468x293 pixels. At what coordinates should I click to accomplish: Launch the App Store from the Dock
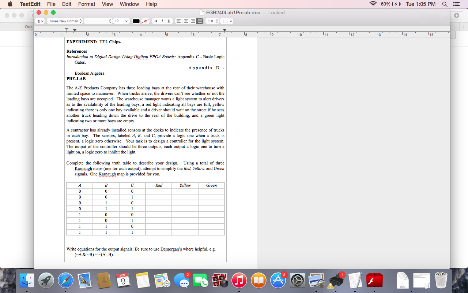[278, 280]
